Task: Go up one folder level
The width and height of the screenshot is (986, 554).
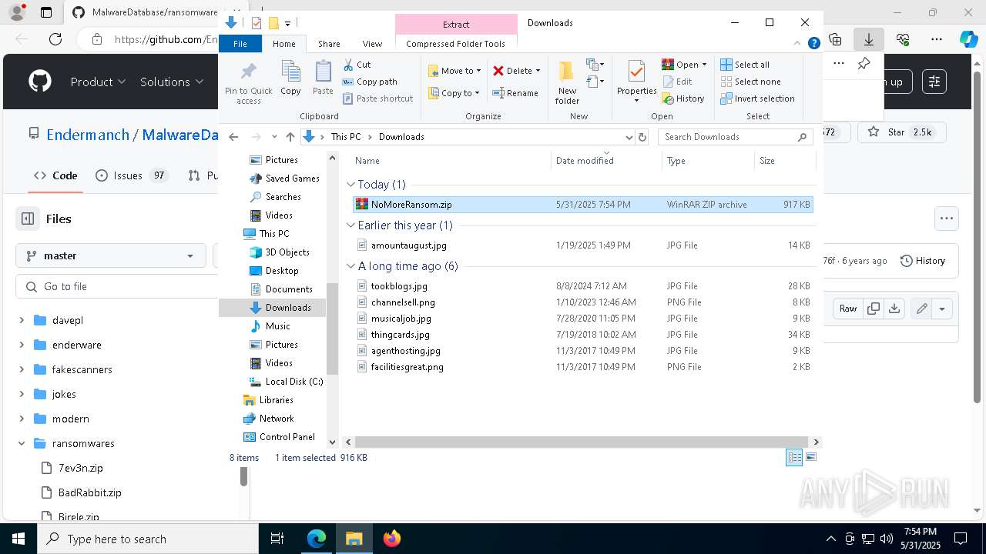Action: [290, 137]
